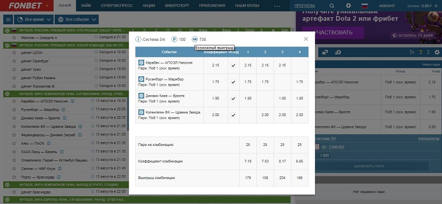Click the info icon near Система 3/4
Viewport: 442px width, 204px height.
138,39
